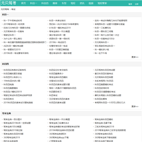Open 科目一 in the top navigation bar
The height and width of the screenshot is (142, 142).
tap(34, 3)
